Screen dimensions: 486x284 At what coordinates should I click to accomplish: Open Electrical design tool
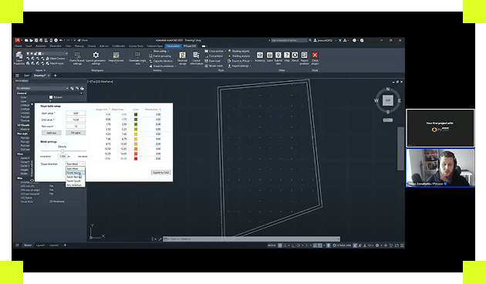click(182, 58)
